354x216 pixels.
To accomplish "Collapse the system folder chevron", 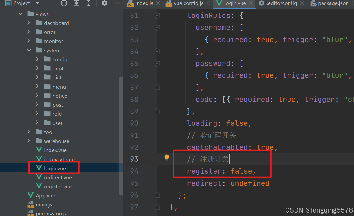I will (x=29, y=50).
